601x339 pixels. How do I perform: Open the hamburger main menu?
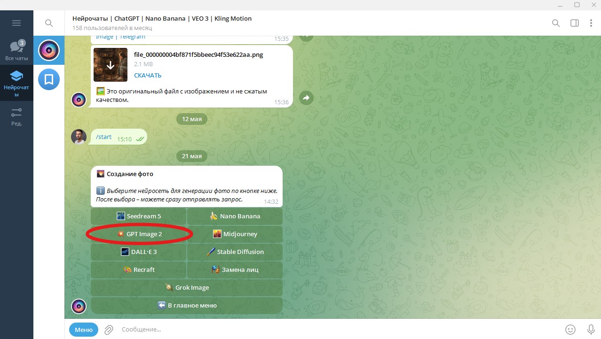16,23
